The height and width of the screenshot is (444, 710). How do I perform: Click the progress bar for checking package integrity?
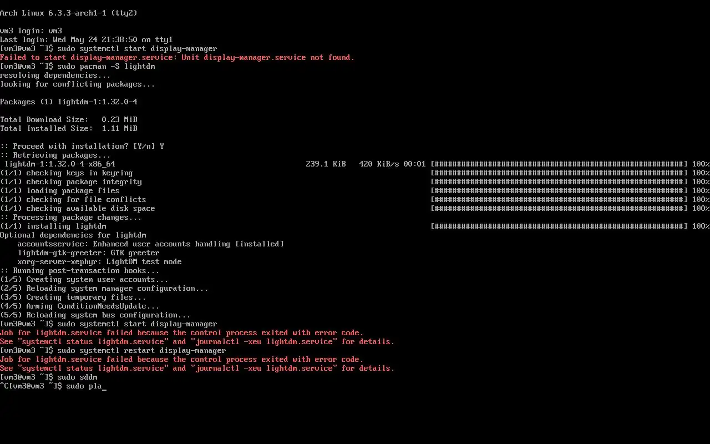559,181
